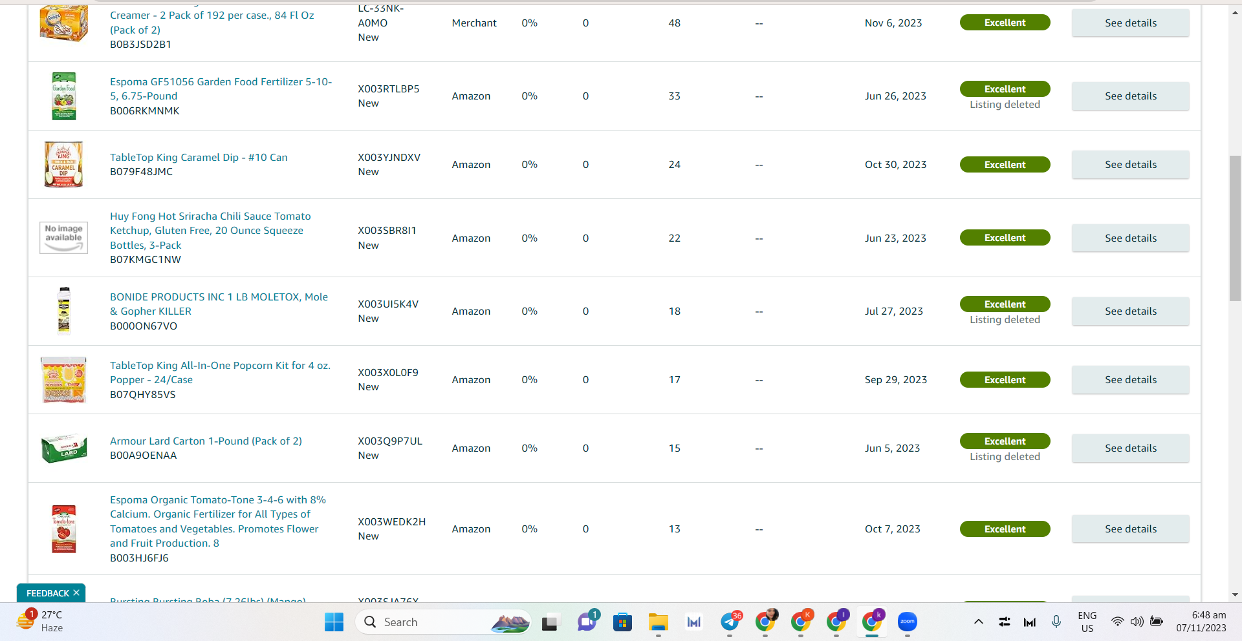Image resolution: width=1242 pixels, height=641 pixels.
Task: Click the Excellent badge for Caramel Dip
Action: click(1005, 165)
